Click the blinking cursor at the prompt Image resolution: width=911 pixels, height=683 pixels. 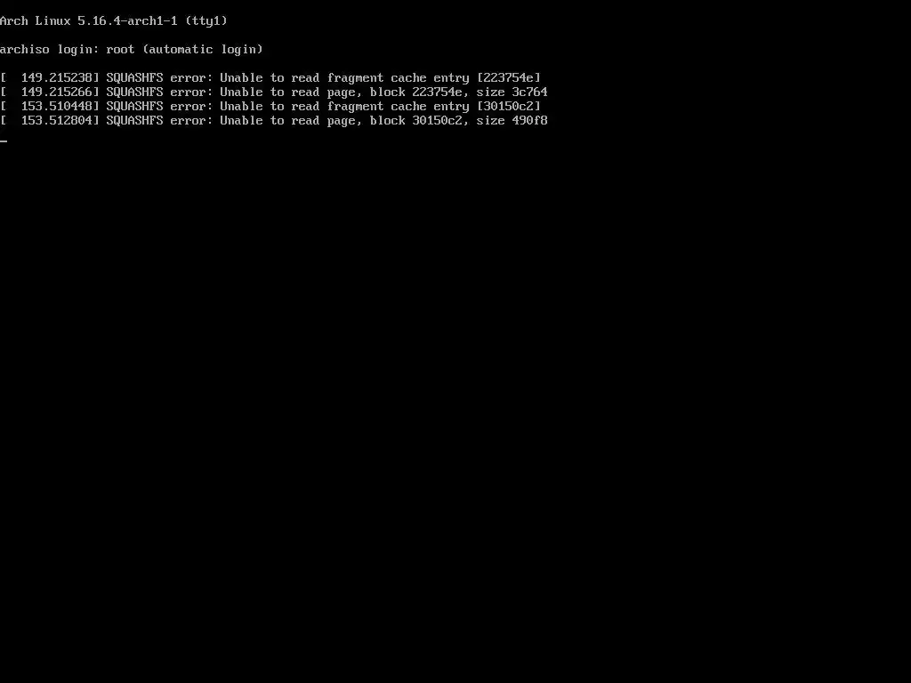(x=4, y=141)
